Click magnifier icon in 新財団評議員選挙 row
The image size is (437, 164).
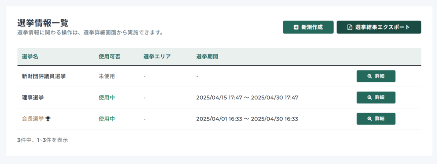point(370,76)
